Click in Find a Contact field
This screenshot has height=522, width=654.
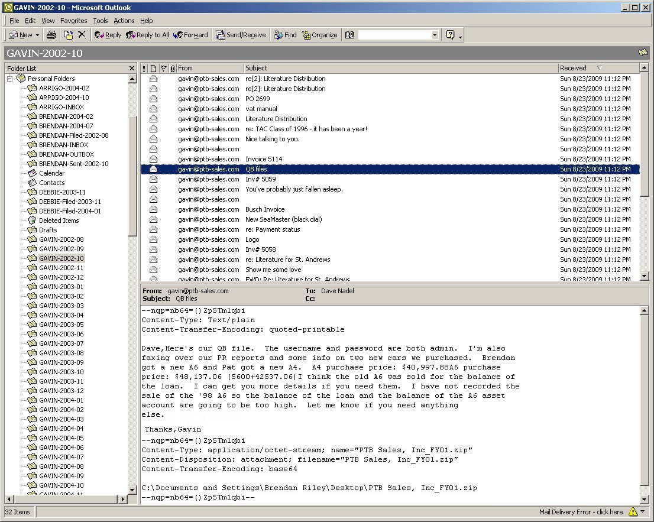point(394,35)
